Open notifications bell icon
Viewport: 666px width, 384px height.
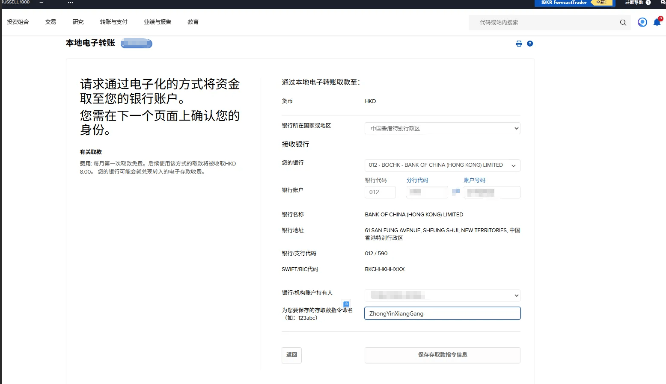click(657, 22)
